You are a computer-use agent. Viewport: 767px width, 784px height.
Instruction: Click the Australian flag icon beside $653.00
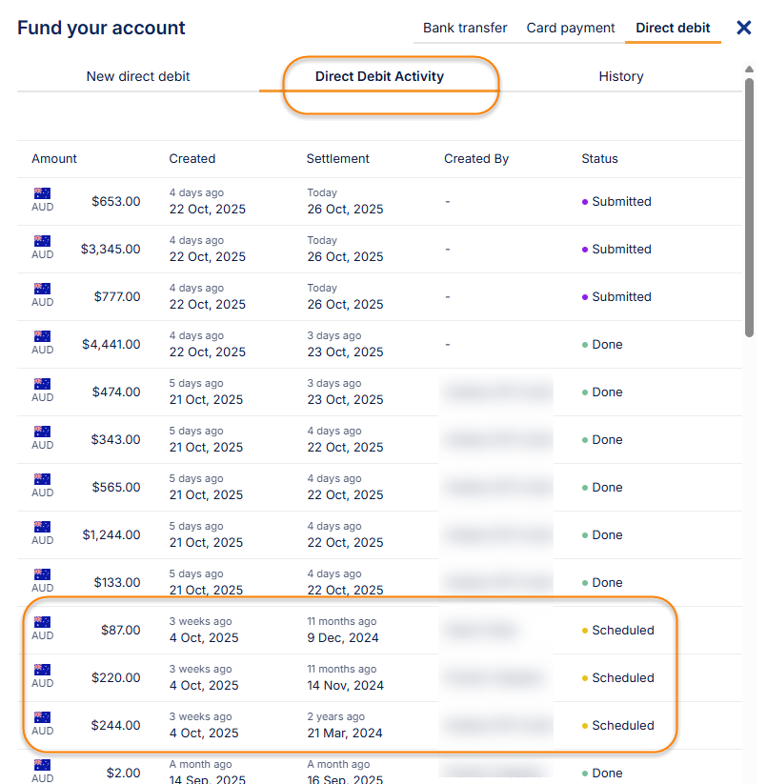42,193
